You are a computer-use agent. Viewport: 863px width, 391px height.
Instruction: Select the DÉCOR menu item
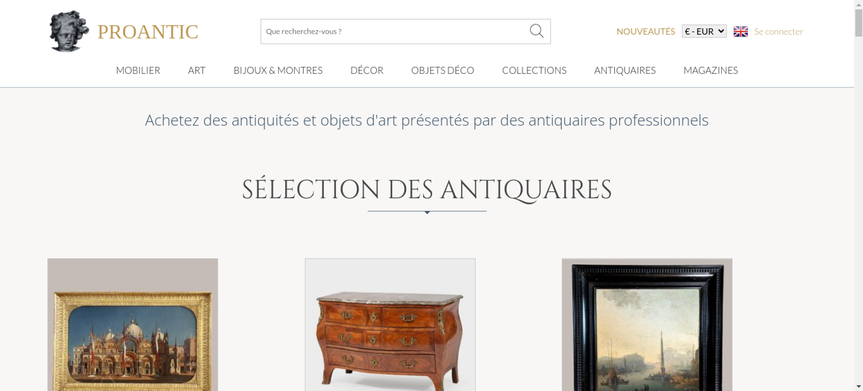point(367,70)
